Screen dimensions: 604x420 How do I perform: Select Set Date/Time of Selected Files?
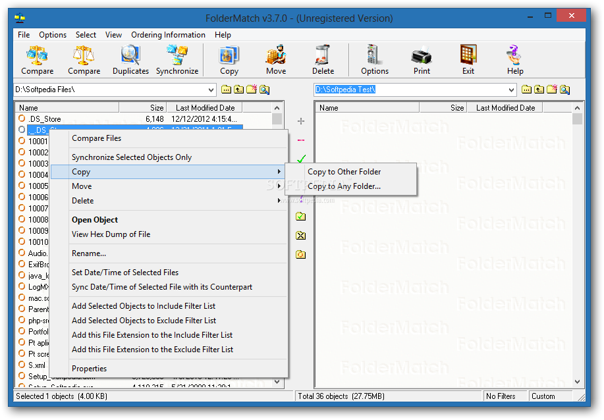[x=169, y=272]
